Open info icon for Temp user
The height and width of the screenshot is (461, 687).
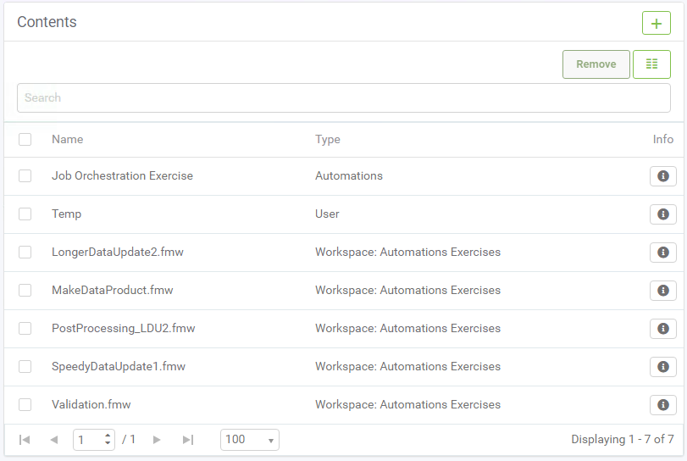tap(663, 214)
